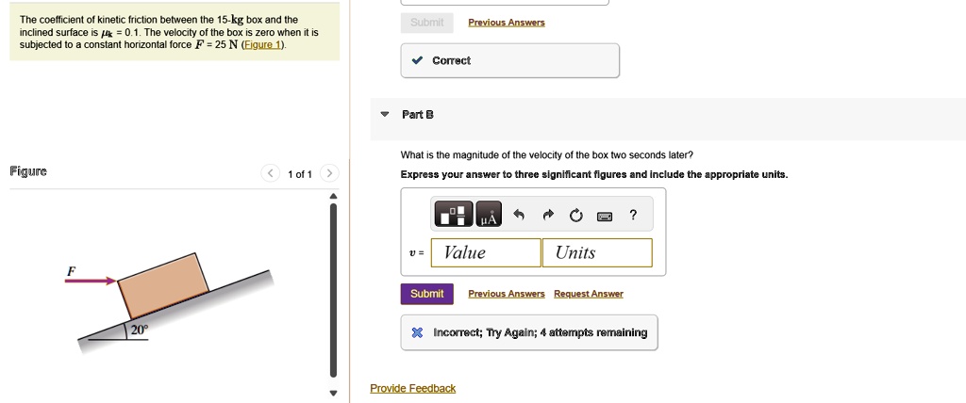Screen dimensions: 966x403
Task: Click the three significant figures instruction
Action: point(594,175)
